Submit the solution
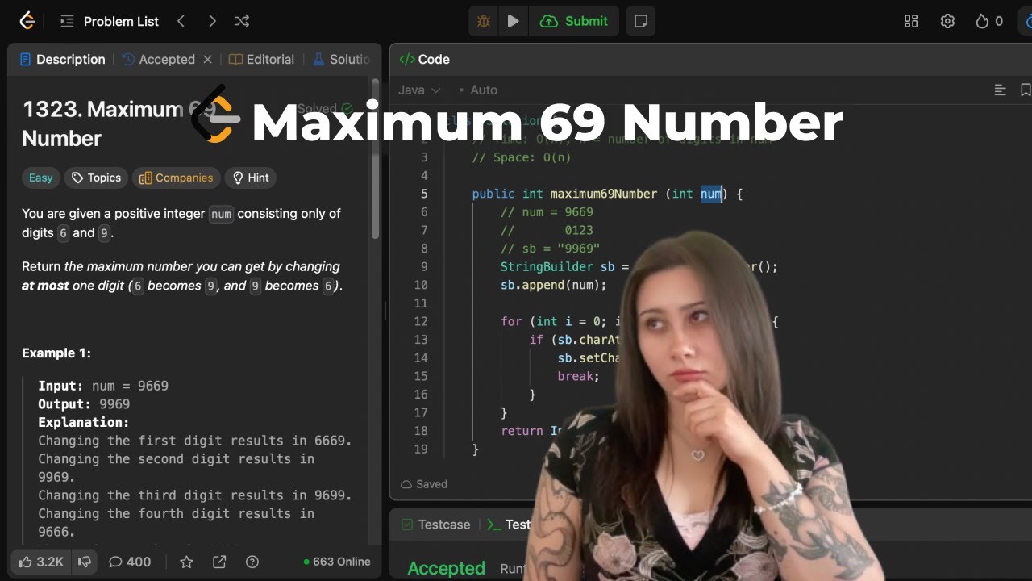Screen dimensions: 1032x581 [574, 21]
